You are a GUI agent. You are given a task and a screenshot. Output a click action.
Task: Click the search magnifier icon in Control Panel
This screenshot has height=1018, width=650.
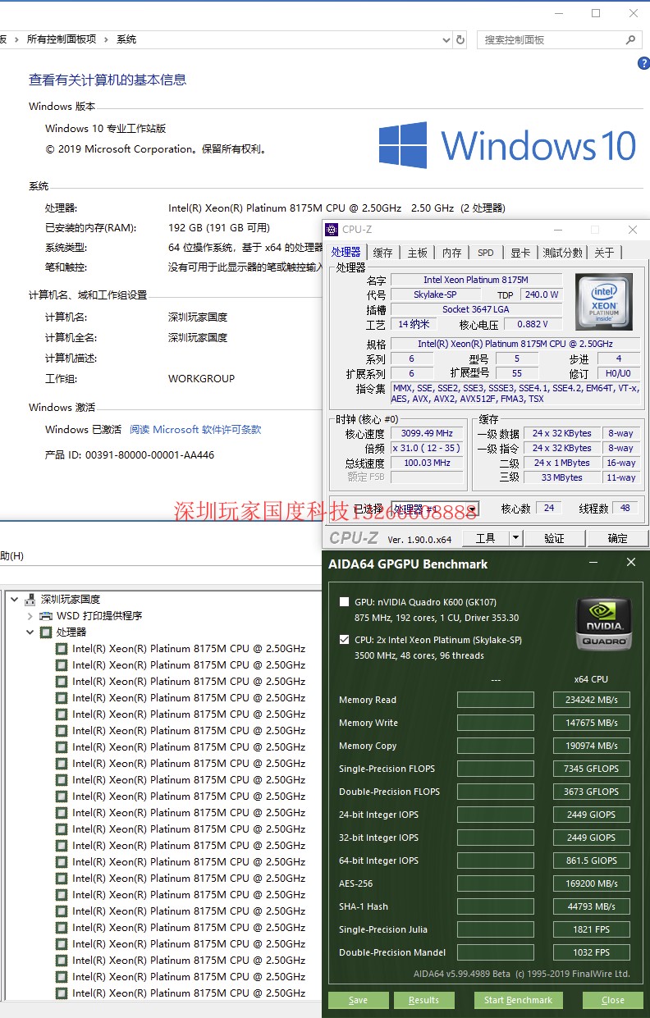(x=630, y=39)
